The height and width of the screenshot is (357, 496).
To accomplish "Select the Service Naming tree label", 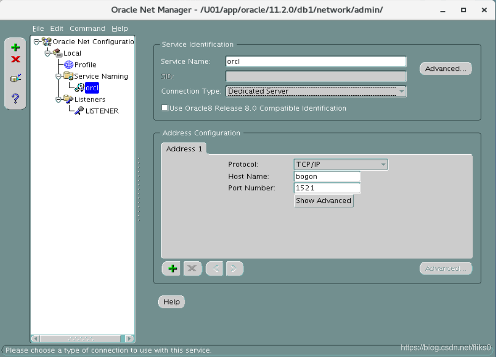I will (x=101, y=76).
